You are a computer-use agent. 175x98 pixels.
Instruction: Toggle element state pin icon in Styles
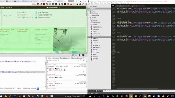pos(81,60)
